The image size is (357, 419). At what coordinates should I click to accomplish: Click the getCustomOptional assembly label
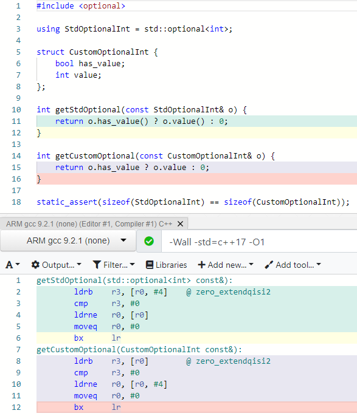click(x=139, y=350)
